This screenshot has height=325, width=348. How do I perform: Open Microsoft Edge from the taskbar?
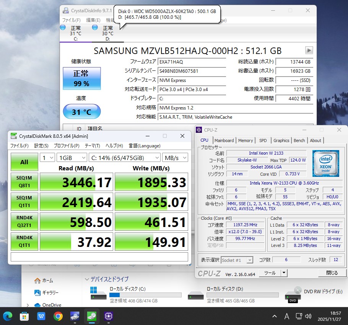8,316
